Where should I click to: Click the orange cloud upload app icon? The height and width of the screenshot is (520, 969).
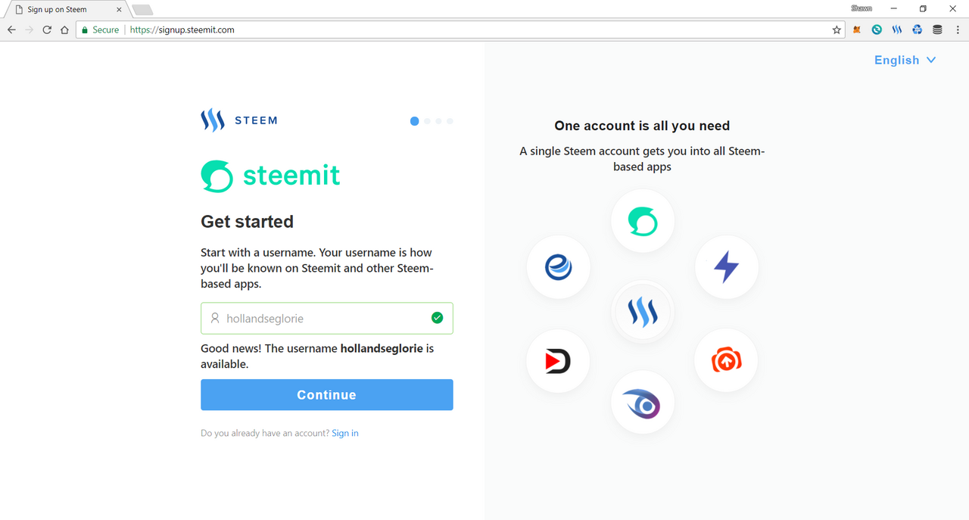point(726,361)
